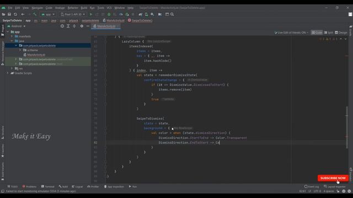Open the Android project view dropdown
Screen dimensions: 353x198
[x=16, y=26]
